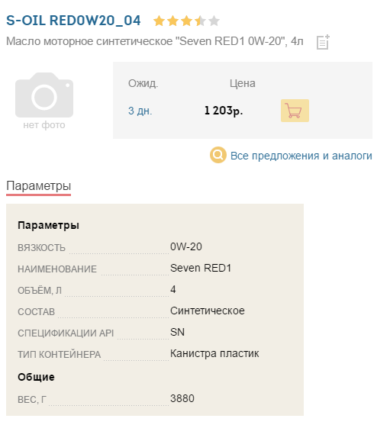This screenshot has width=390, height=441.
Task: Click the 1 203р. price value
Action: tap(224, 111)
